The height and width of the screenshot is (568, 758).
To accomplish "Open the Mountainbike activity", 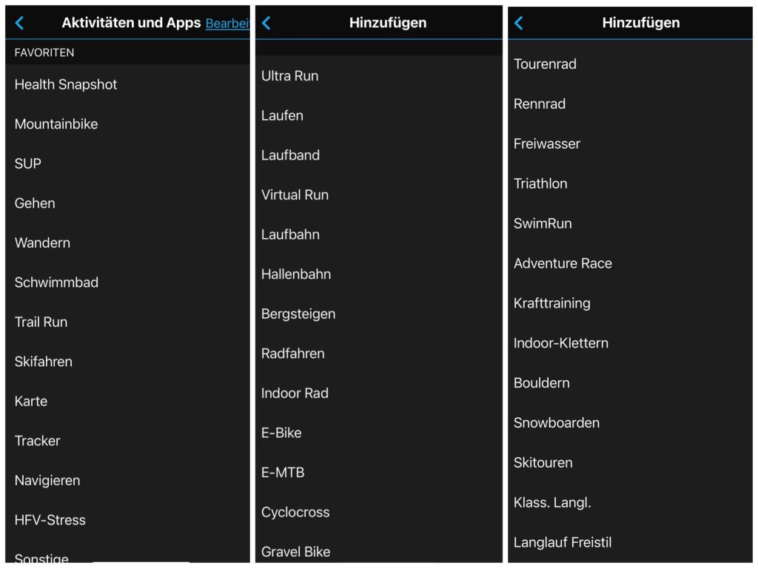I will (x=56, y=124).
